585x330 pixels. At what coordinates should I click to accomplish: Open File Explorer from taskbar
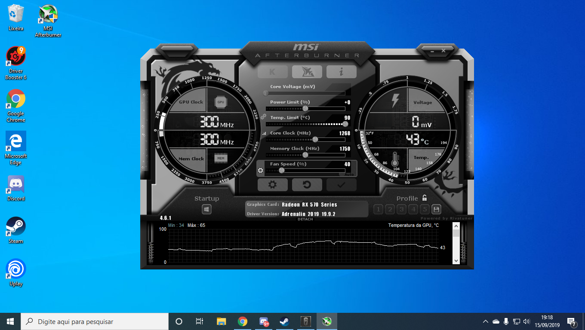[x=222, y=321]
